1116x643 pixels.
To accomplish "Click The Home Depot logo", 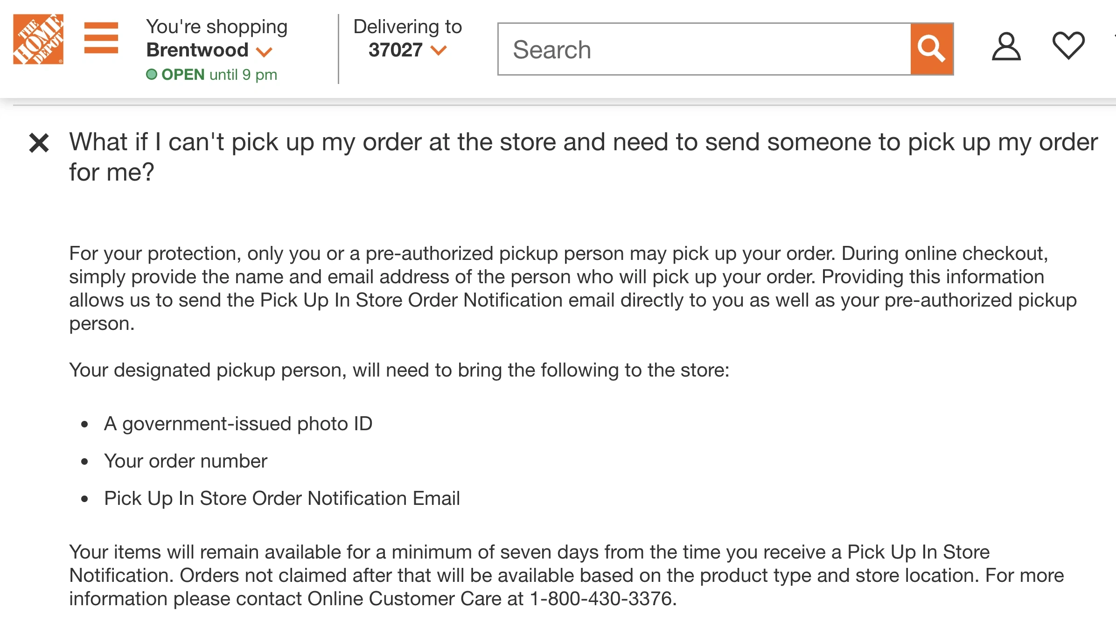I will pos(38,39).
